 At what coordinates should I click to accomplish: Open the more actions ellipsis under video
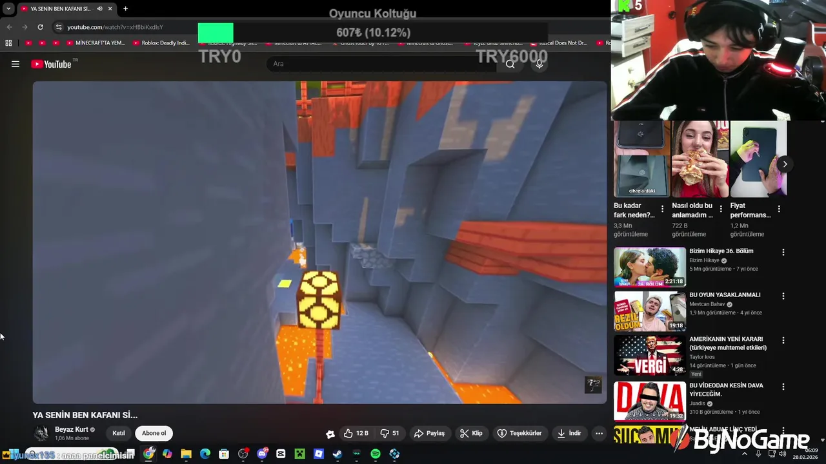pyautogui.click(x=599, y=433)
